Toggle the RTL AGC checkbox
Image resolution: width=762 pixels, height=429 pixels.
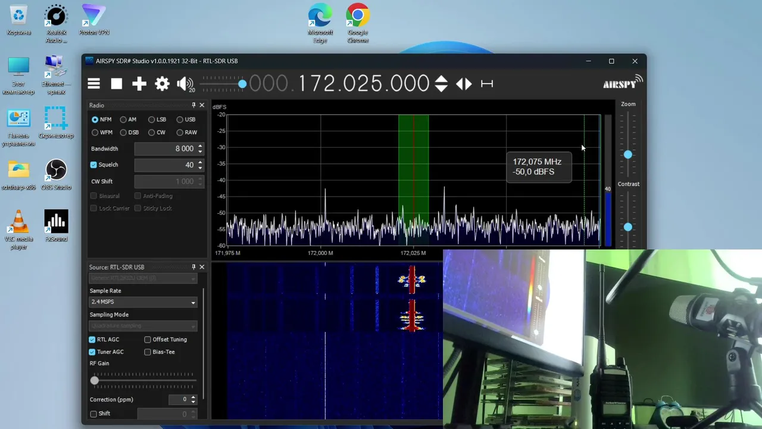coord(92,340)
